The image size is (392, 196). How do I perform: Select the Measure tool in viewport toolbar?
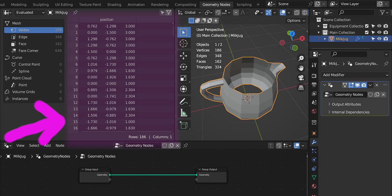coord(184,112)
